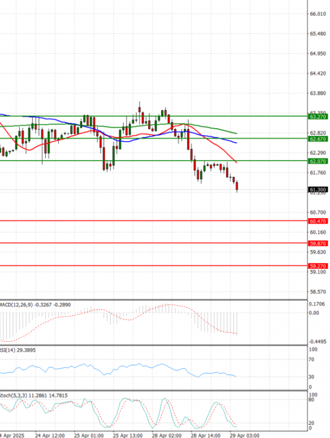The height and width of the screenshot is (438, 330).
Task: Select the current price tag 61.300
Action: coord(318,190)
